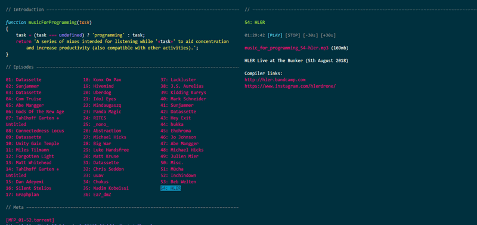Pick episode 35: Nadim Kobeissi
This screenshot has height=225, width=477.
point(106,189)
